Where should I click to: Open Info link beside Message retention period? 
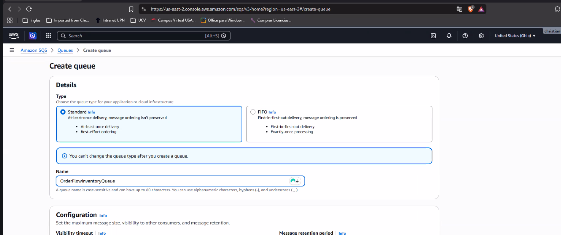[x=342, y=233]
